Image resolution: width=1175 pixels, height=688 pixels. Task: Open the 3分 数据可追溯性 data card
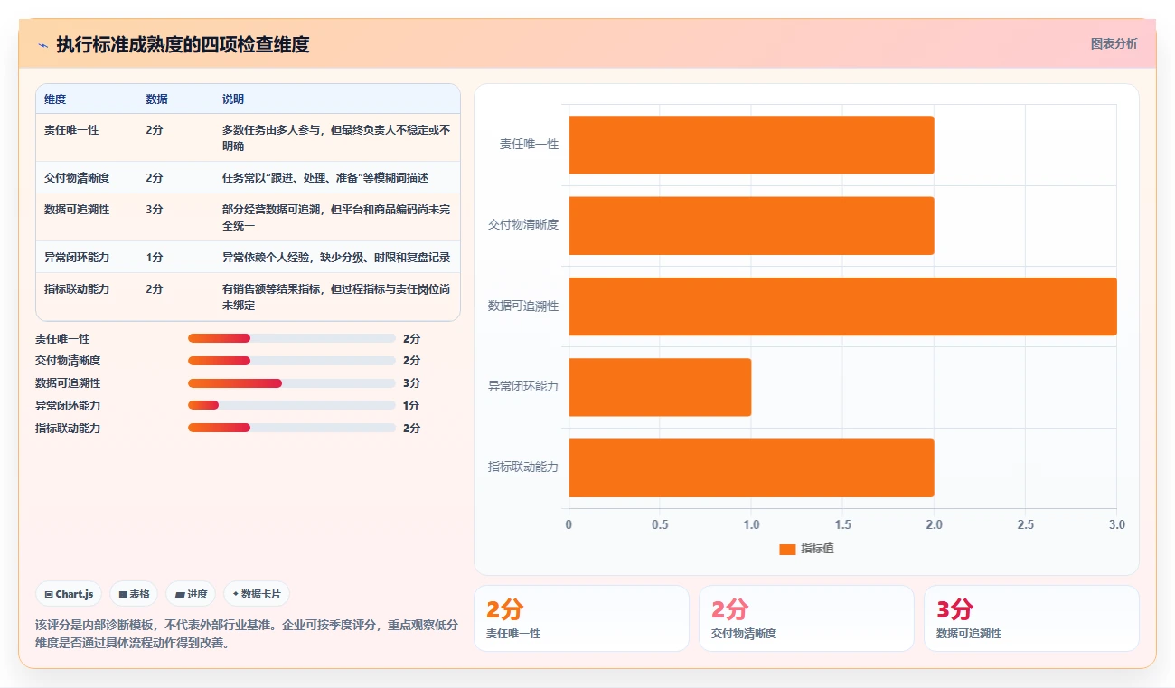tap(1031, 618)
